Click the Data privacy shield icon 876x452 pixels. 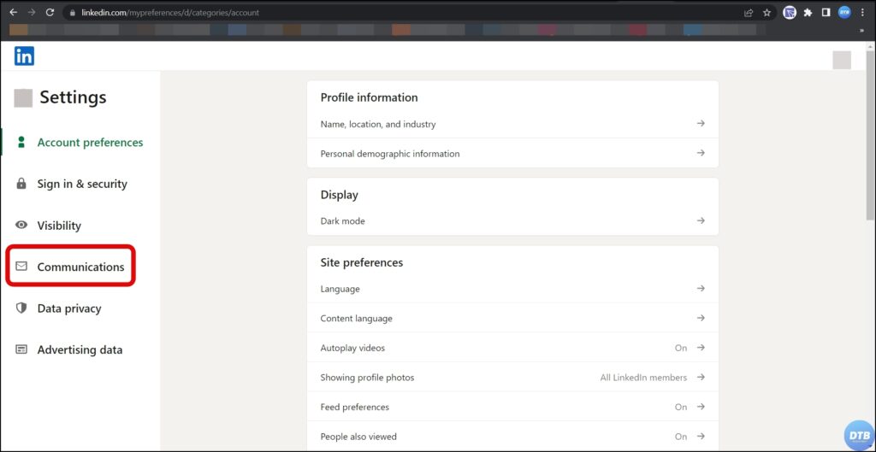(21, 308)
